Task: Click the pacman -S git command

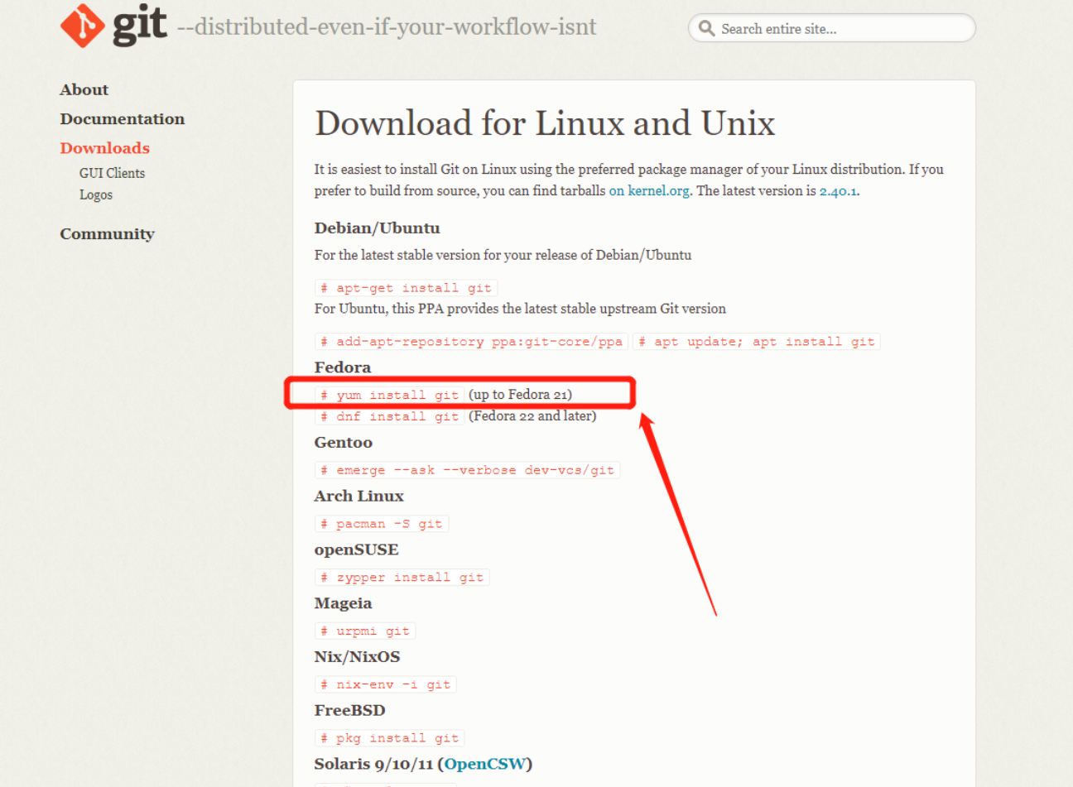Action: (381, 524)
